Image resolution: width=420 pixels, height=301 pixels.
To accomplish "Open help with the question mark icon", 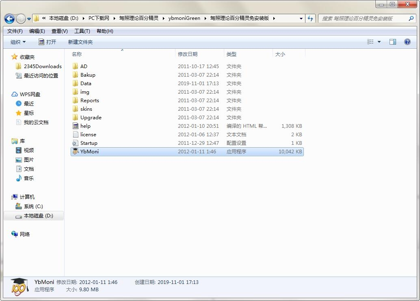I will 407,41.
